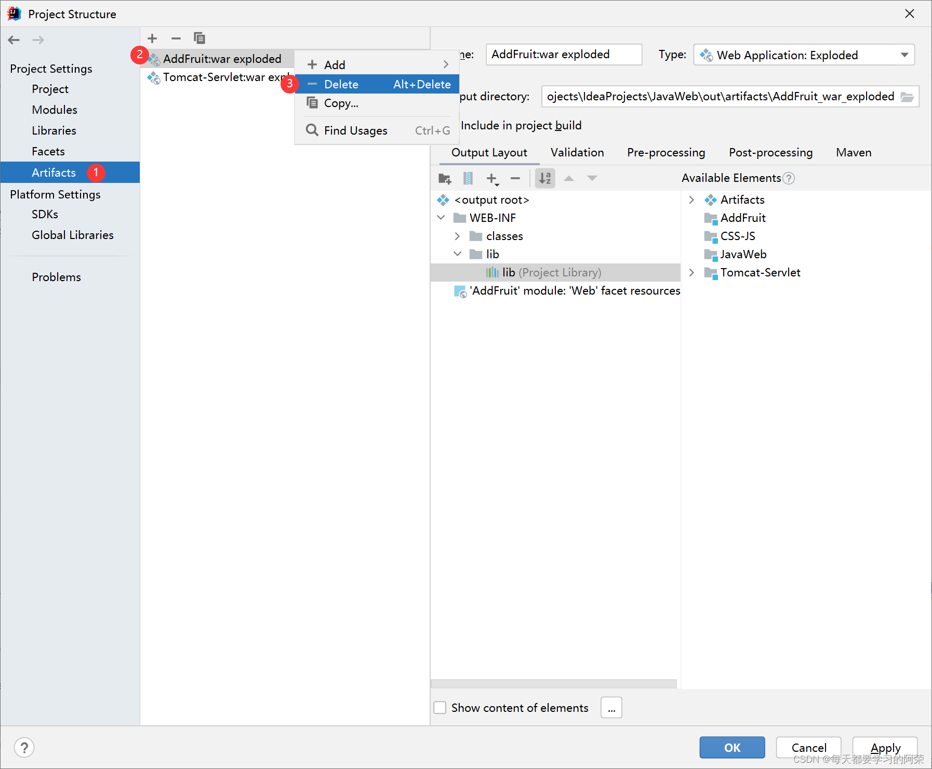The image size is (932, 769).
Task: Switch to the Validation tab
Action: pyautogui.click(x=577, y=152)
